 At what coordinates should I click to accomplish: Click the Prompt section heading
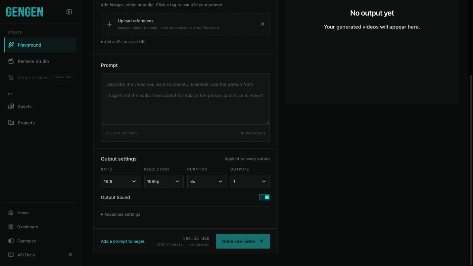(x=109, y=65)
